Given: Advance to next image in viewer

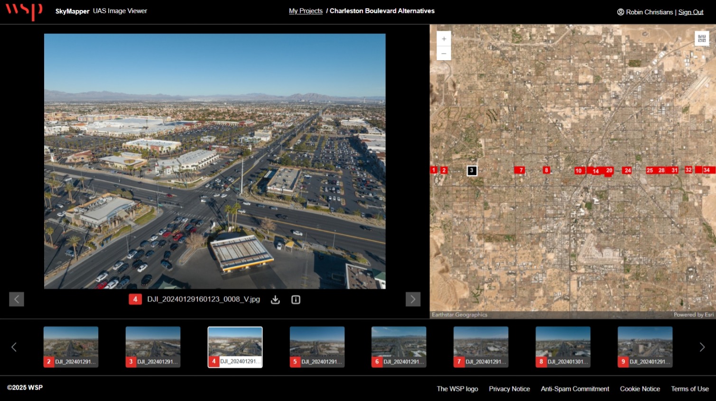Looking at the screenshot, I should click(x=413, y=299).
